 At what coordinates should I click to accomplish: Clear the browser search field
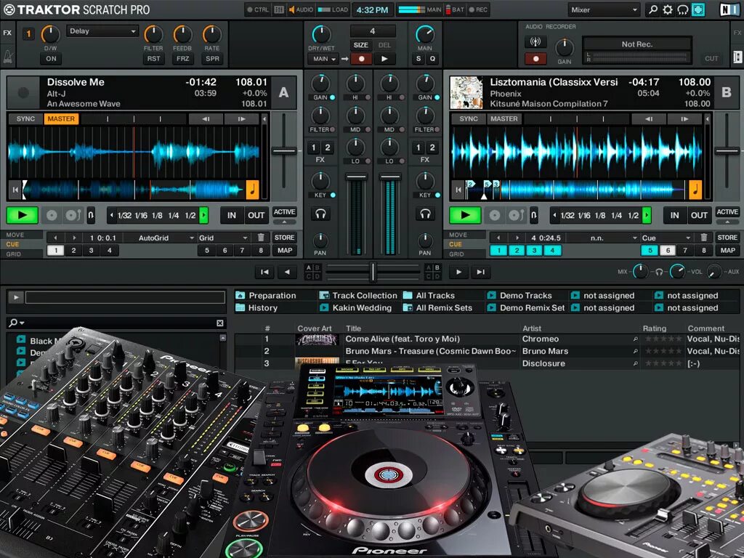point(219,323)
